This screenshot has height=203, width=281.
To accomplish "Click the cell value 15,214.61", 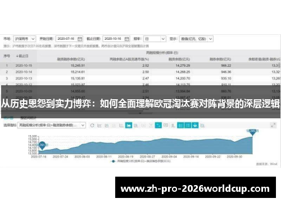I will [78, 72].
